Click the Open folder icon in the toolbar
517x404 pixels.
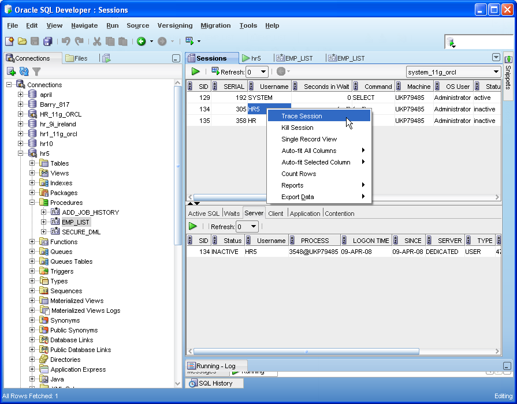(22, 41)
